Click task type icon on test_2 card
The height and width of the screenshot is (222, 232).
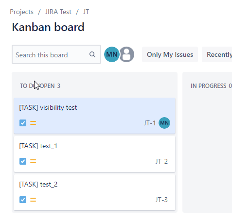pos(23,200)
